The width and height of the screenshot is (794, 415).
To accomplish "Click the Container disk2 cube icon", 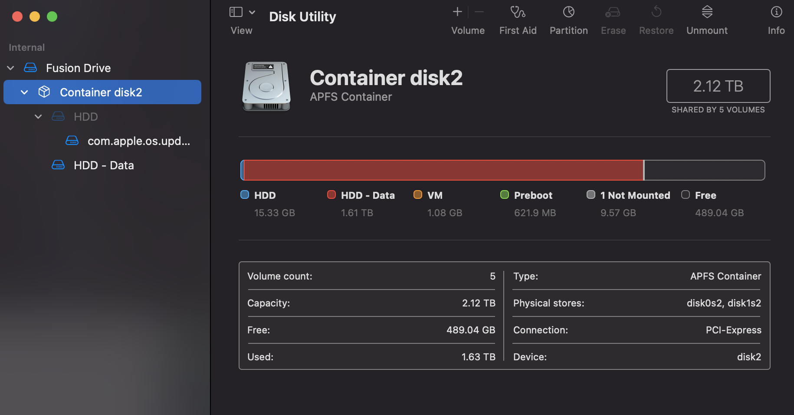I will [44, 92].
